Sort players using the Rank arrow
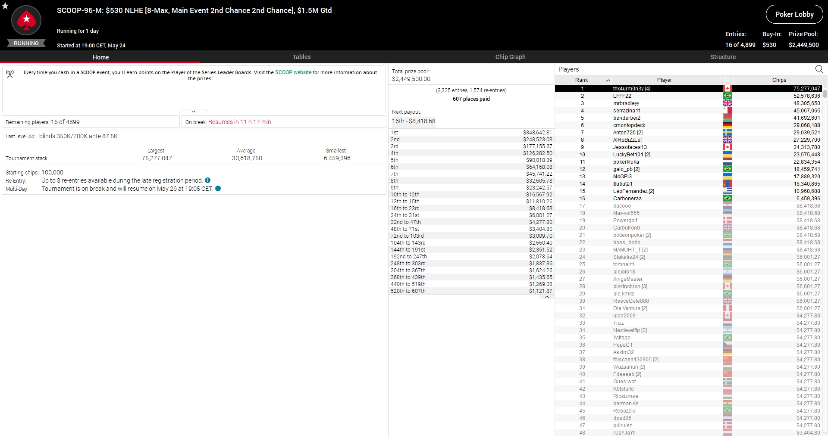The width and height of the screenshot is (828, 438). pos(608,81)
